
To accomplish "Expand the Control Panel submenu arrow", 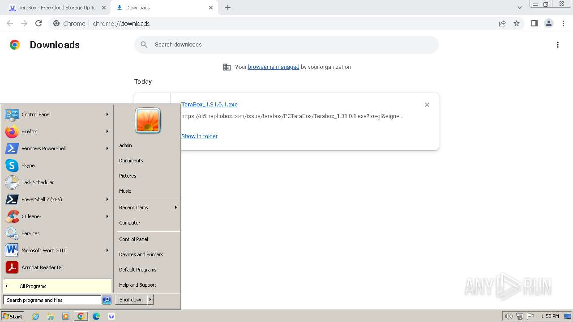I will pyautogui.click(x=107, y=114).
